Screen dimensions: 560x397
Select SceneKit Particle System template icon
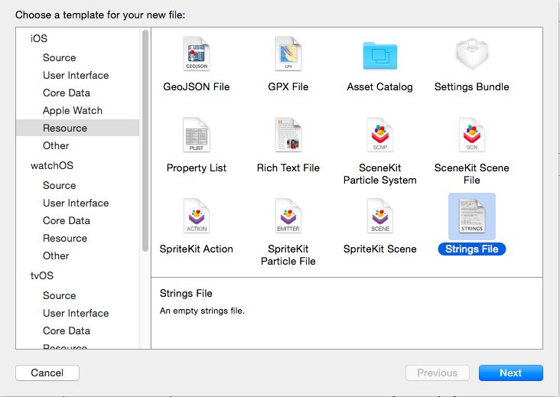click(x=379, y=136)
